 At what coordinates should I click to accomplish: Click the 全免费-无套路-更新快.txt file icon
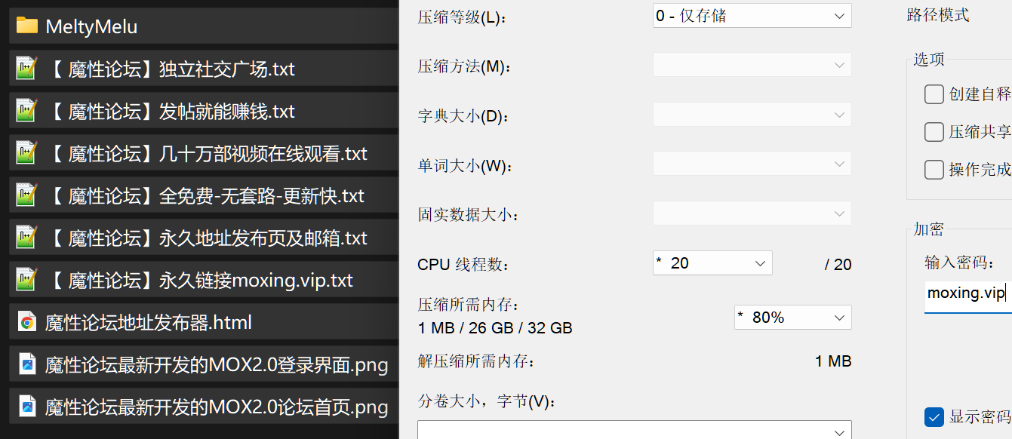[x=27, y=195]
